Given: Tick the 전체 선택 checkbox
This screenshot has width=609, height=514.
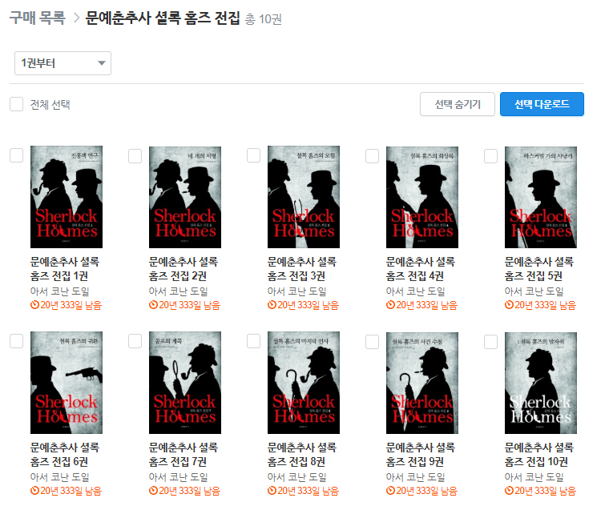Looking at the screenshot, I should pos(16,104).
